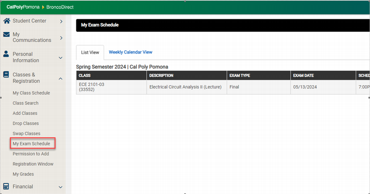The height and width of the screenshot is (194, 370).
Task: Click the Student Center home icon
Action: pyautogui.click(x=6, y=21)
